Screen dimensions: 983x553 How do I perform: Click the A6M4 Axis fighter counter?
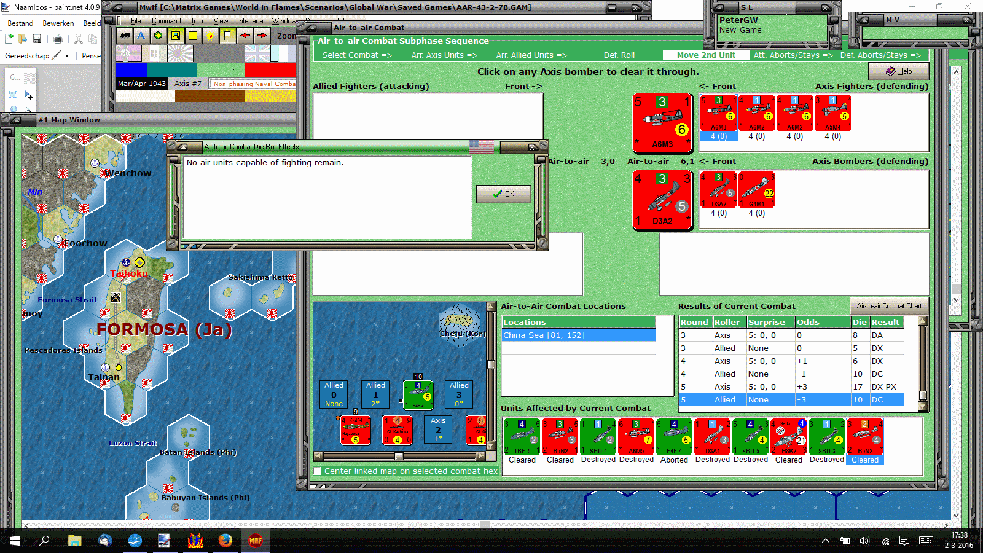click(x=832, y=113)
